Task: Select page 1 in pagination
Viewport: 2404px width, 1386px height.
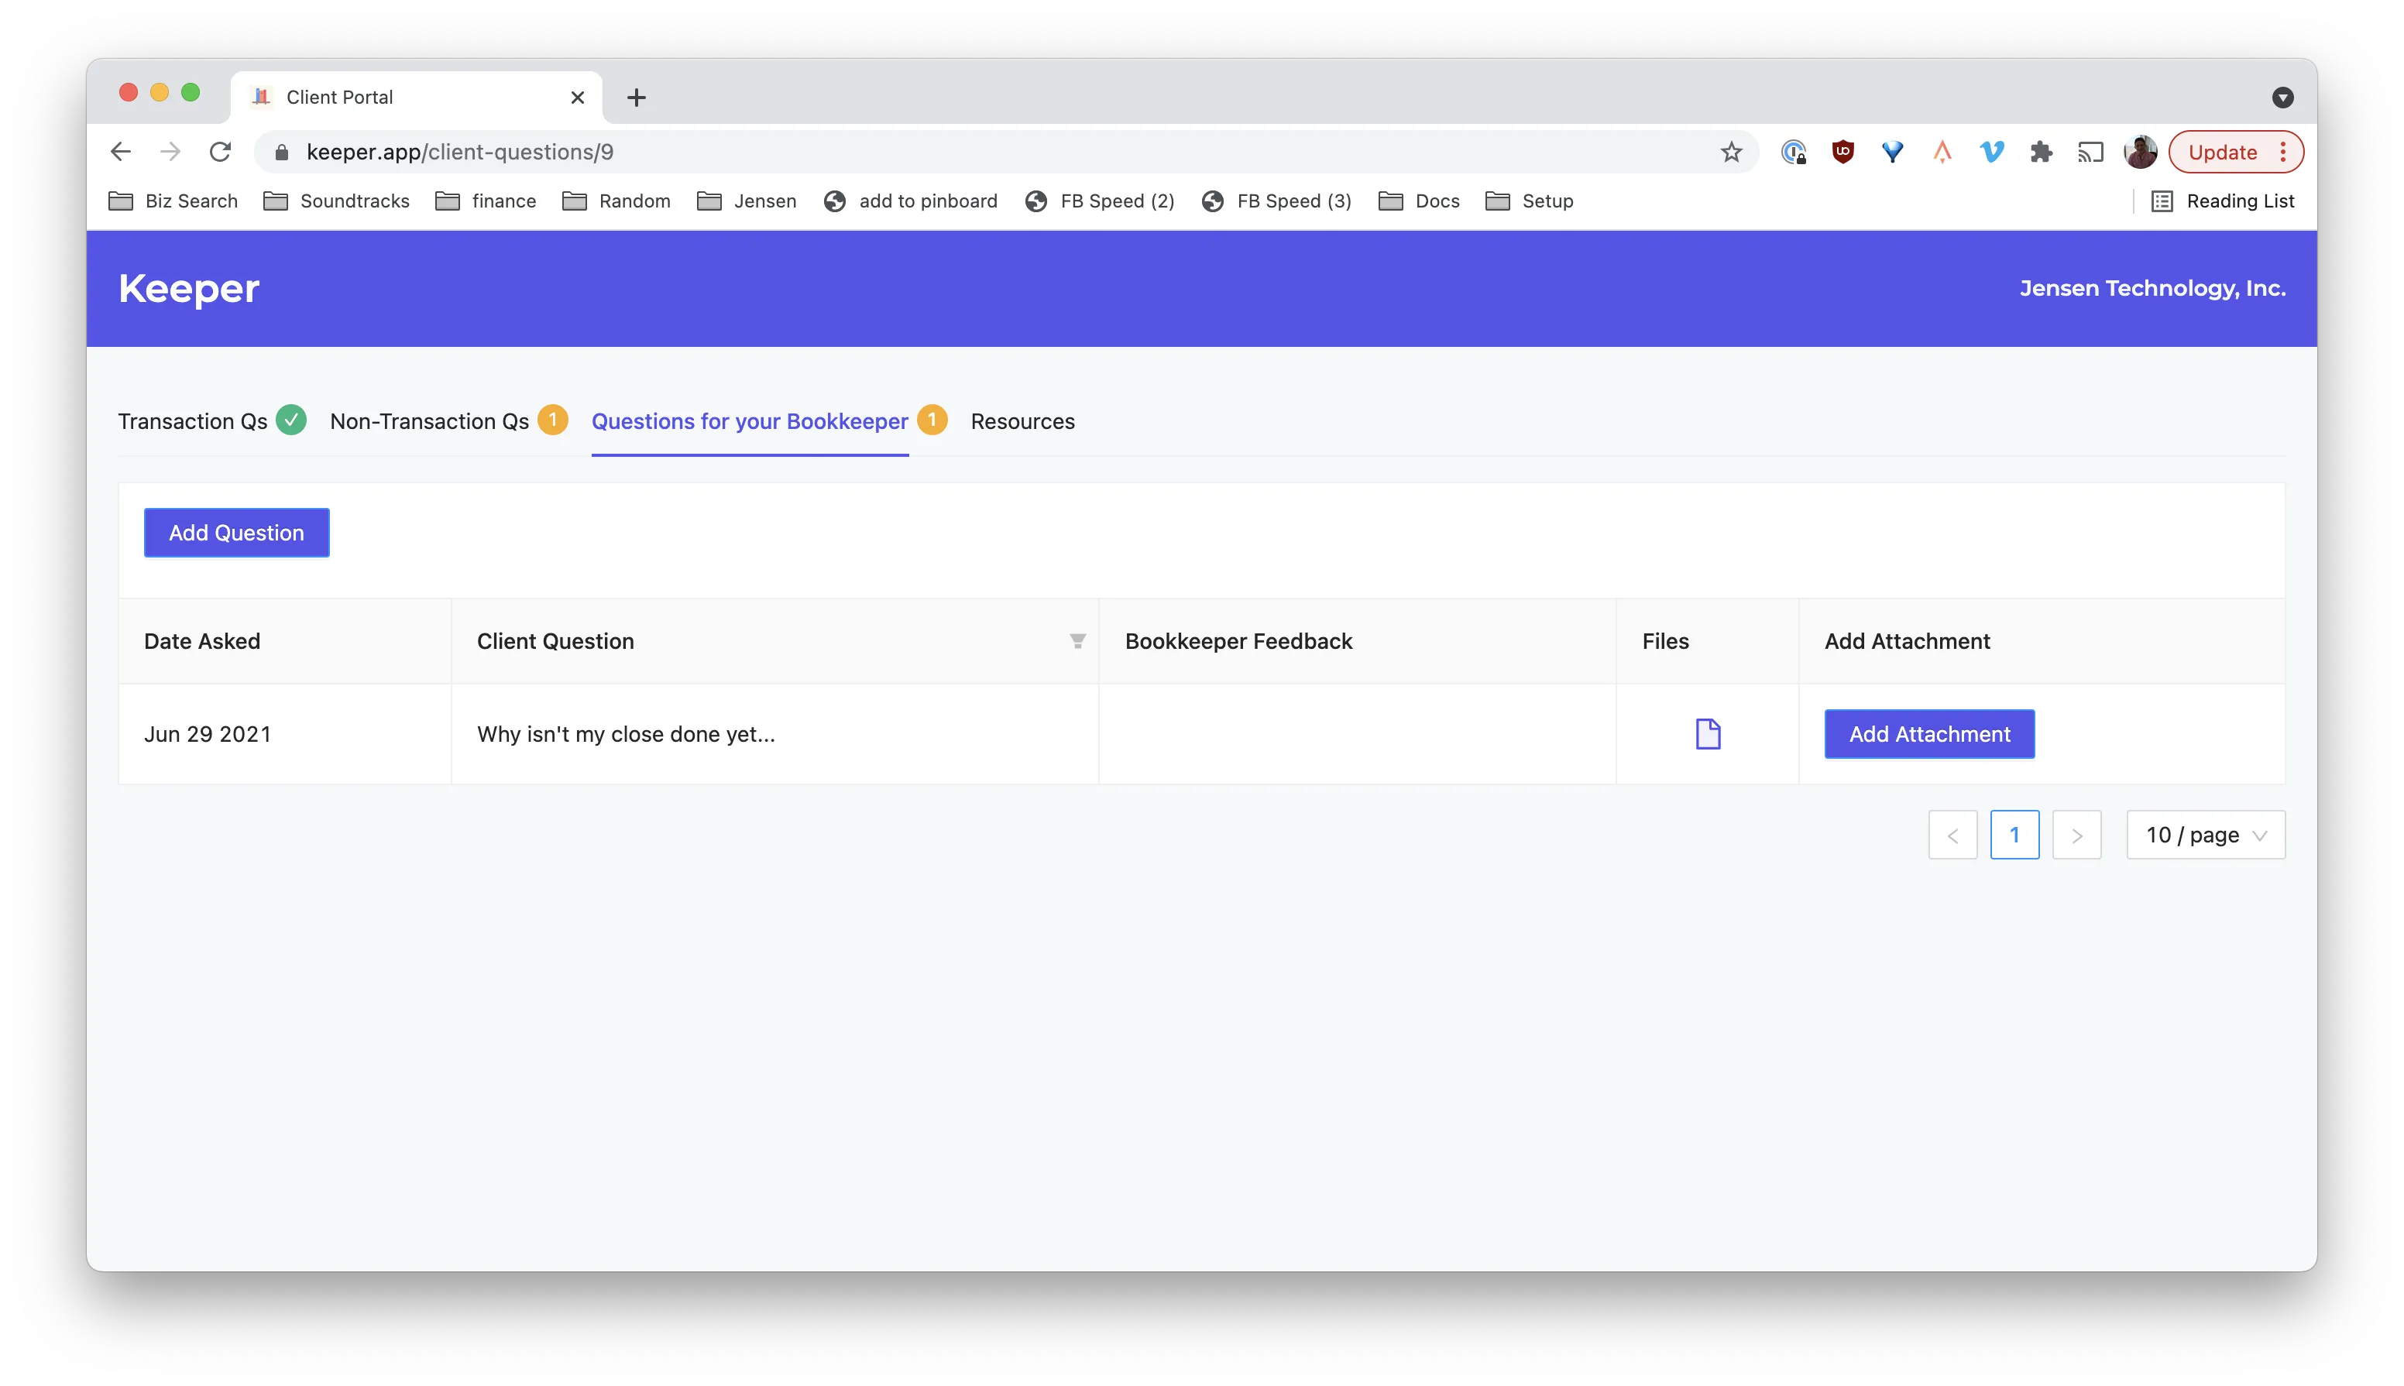Action: (2014, 835)
